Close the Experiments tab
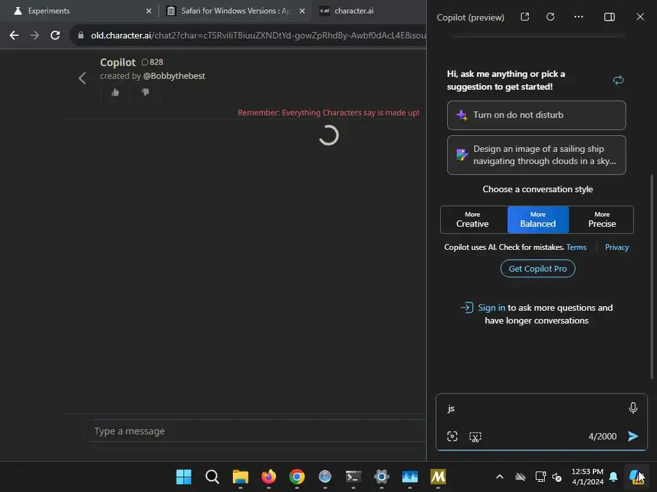657x492 pixels. [x=149, y=11]
